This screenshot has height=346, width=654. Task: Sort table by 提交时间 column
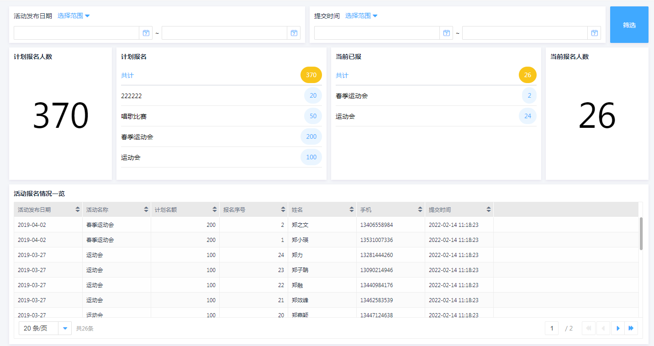(489, 210)
